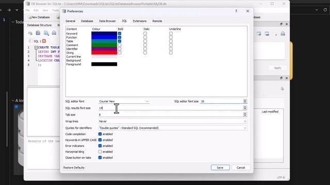Check Bold for Comment
The height and width of the screenshot is (185, 330).
coord(119,45)
